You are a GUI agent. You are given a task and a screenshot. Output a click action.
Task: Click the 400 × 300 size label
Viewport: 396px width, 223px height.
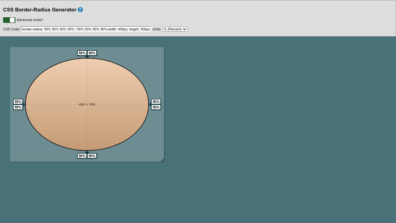point(87,104)
